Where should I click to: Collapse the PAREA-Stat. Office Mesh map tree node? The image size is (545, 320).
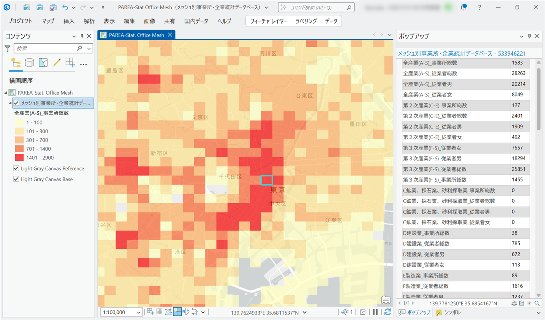click(x=6, y=93)
